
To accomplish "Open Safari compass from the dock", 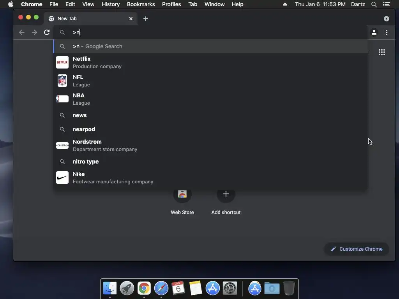I will (161, 288).
